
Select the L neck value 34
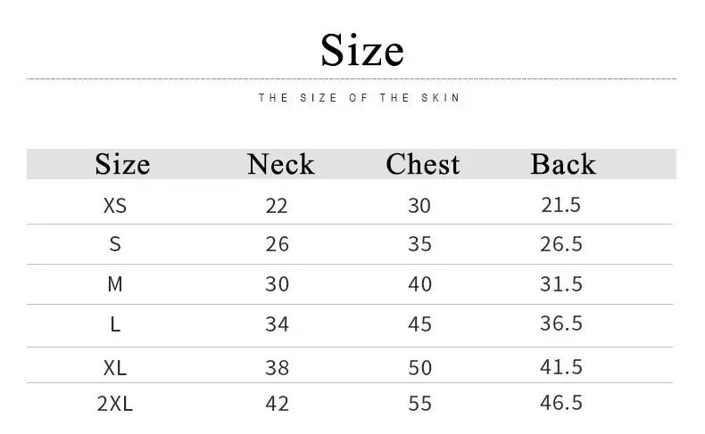click(277, 324)
